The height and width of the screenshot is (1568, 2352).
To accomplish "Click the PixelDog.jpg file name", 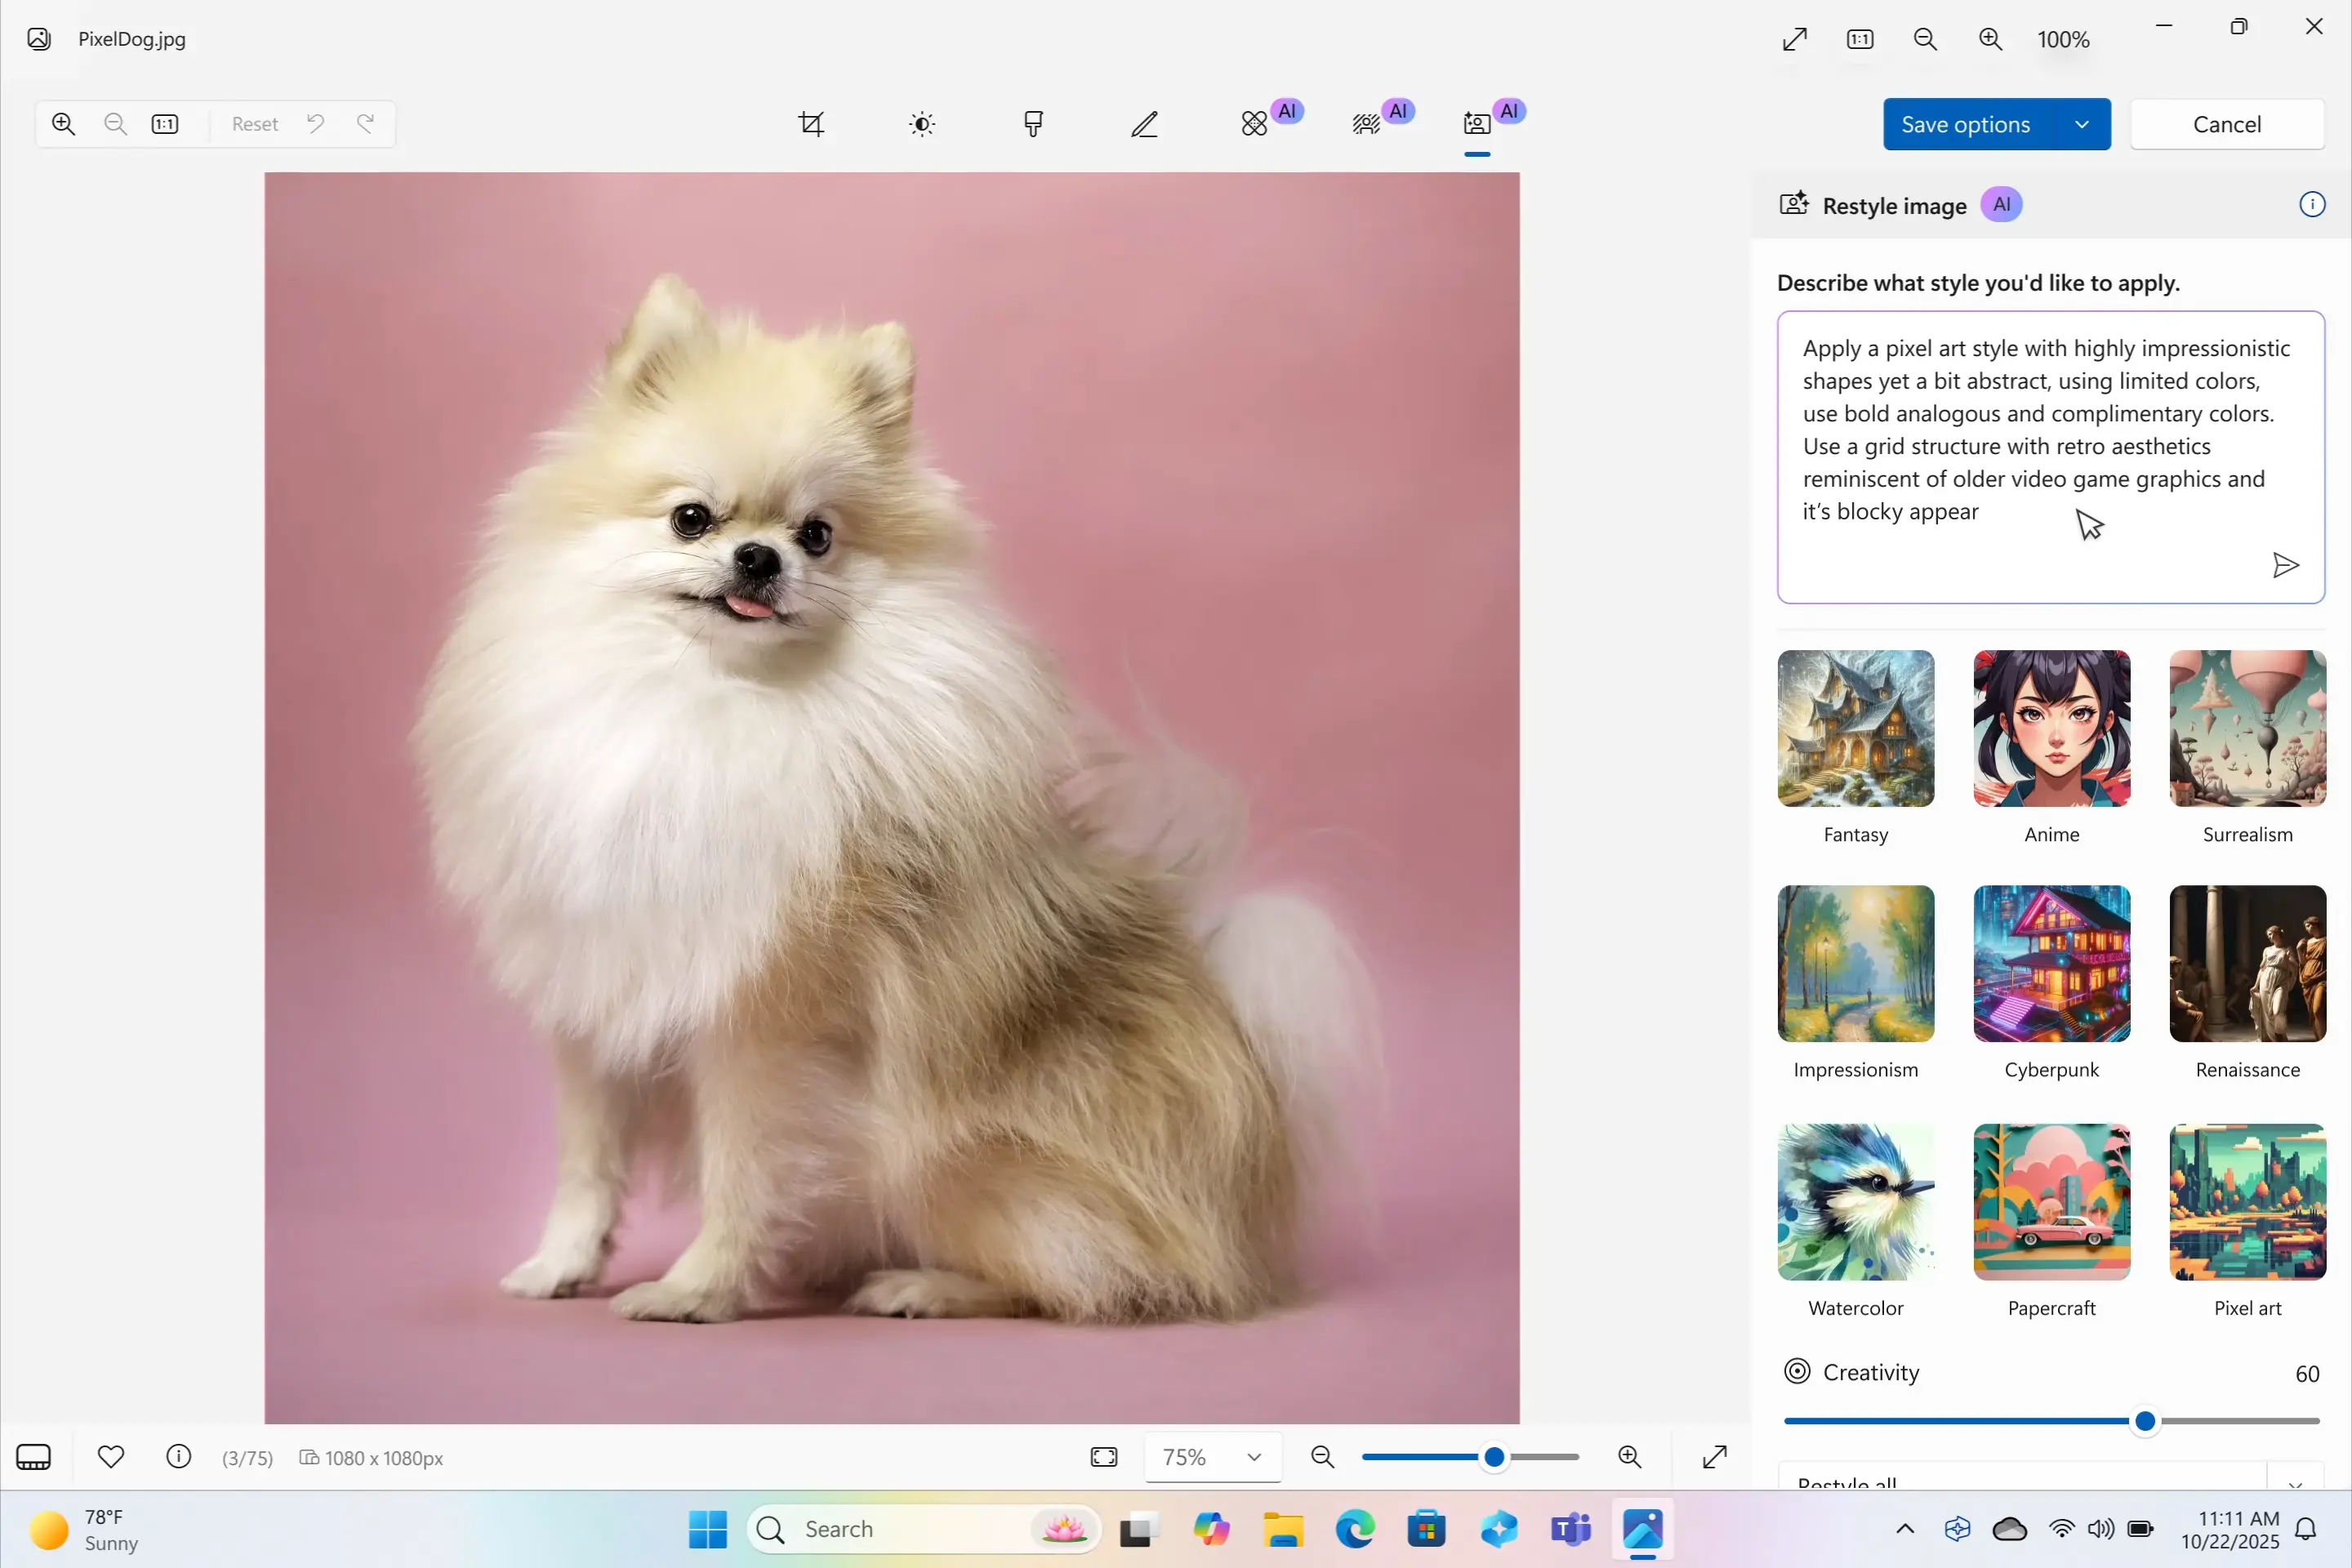I will 132,39.
